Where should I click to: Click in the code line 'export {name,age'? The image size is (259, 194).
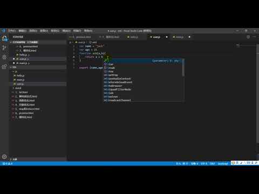click(91, 68)
